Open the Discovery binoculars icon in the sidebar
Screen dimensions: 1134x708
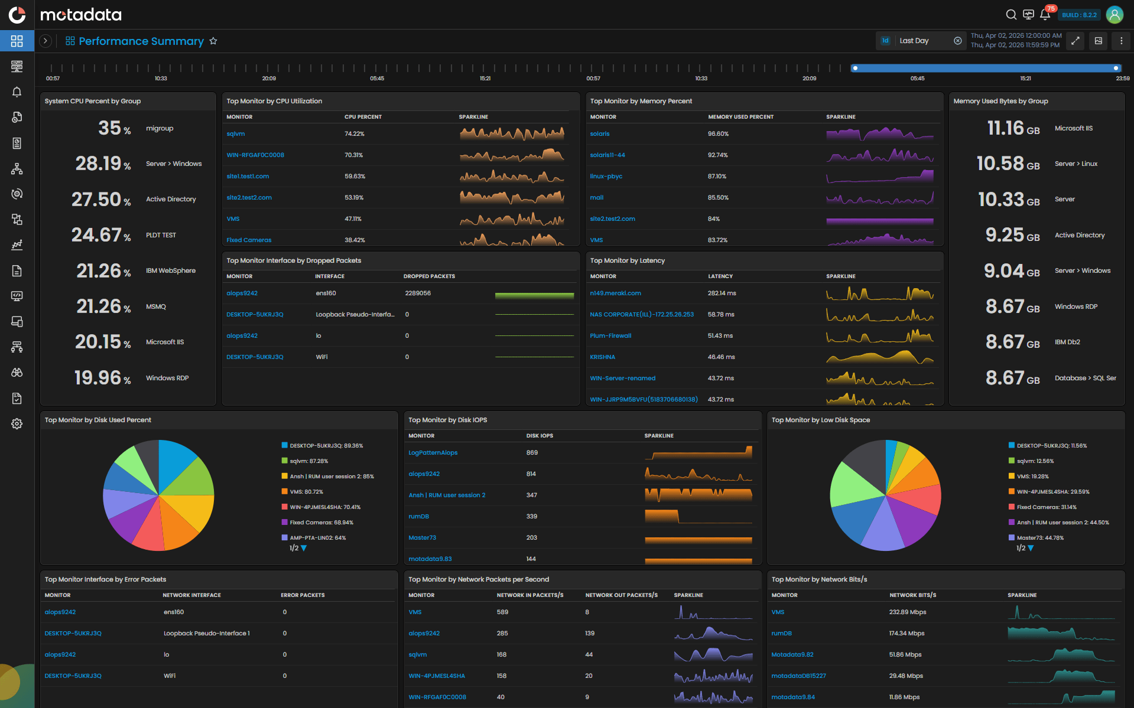(x=17, y=372)
